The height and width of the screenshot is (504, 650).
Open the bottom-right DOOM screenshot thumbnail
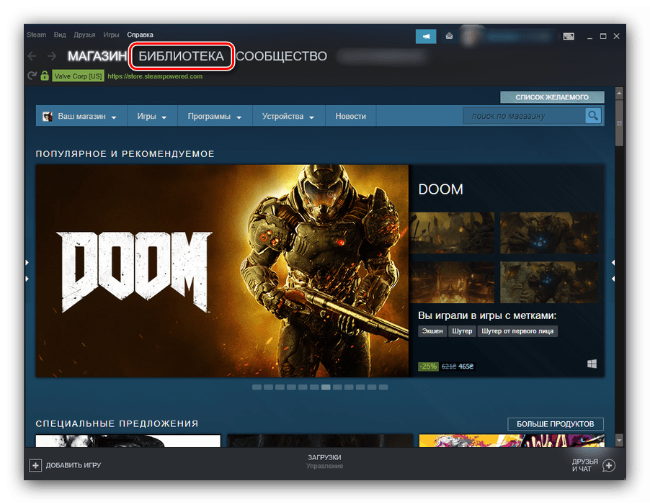pos(549,282)
